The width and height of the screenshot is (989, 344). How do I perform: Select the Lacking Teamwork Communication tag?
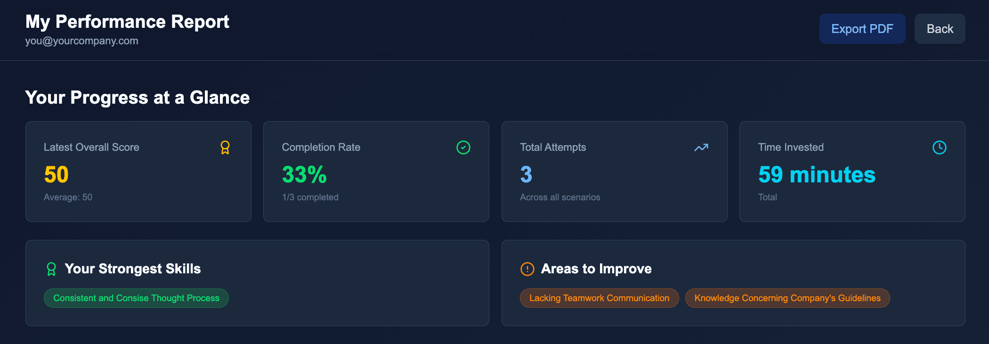599,298
